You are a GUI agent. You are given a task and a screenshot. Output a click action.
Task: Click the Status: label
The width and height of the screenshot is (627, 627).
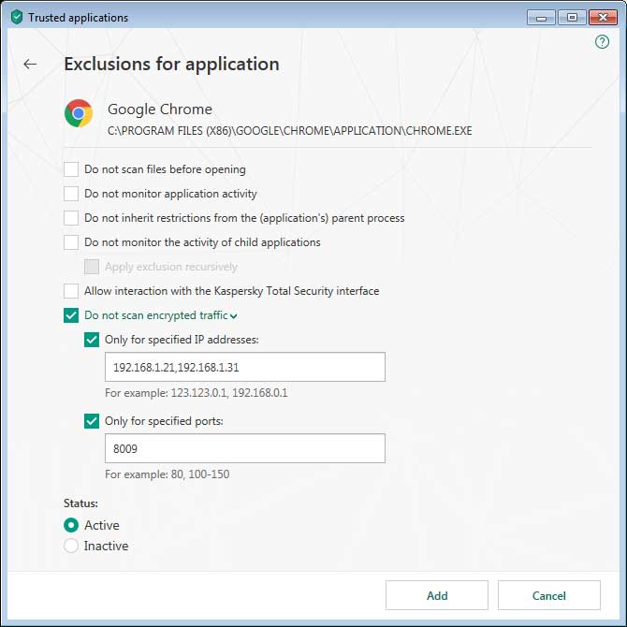(80, 503)
